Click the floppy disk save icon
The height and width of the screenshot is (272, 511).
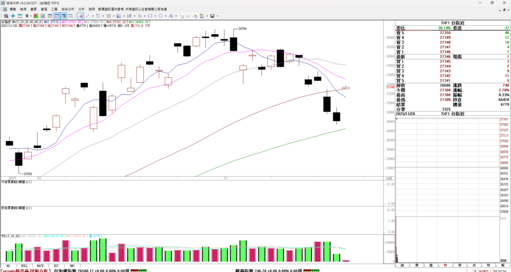point(212,16)
